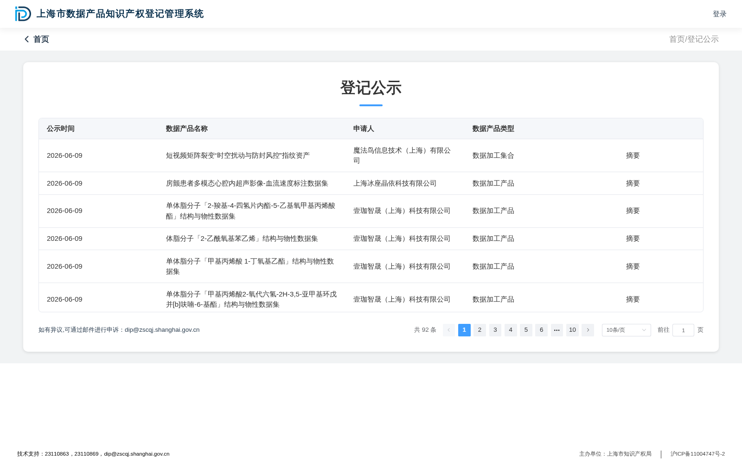Select page 2 in pagination

tap(480, 330)
